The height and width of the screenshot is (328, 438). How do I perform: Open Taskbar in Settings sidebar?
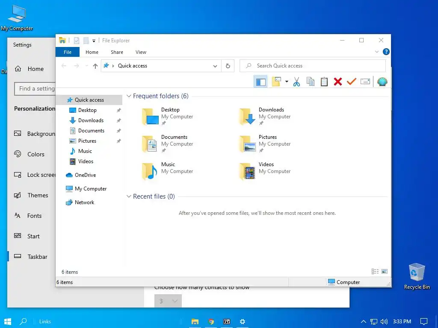[x=31, y=257]
